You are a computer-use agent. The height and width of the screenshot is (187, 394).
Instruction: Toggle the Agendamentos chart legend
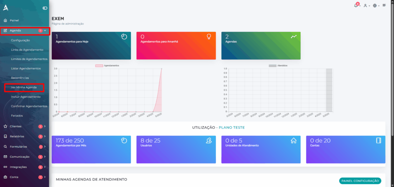(x=107, y=65)
